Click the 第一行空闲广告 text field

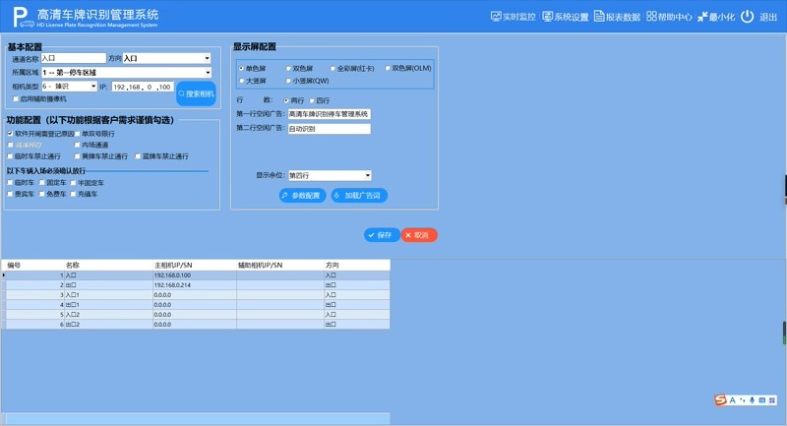329,114
